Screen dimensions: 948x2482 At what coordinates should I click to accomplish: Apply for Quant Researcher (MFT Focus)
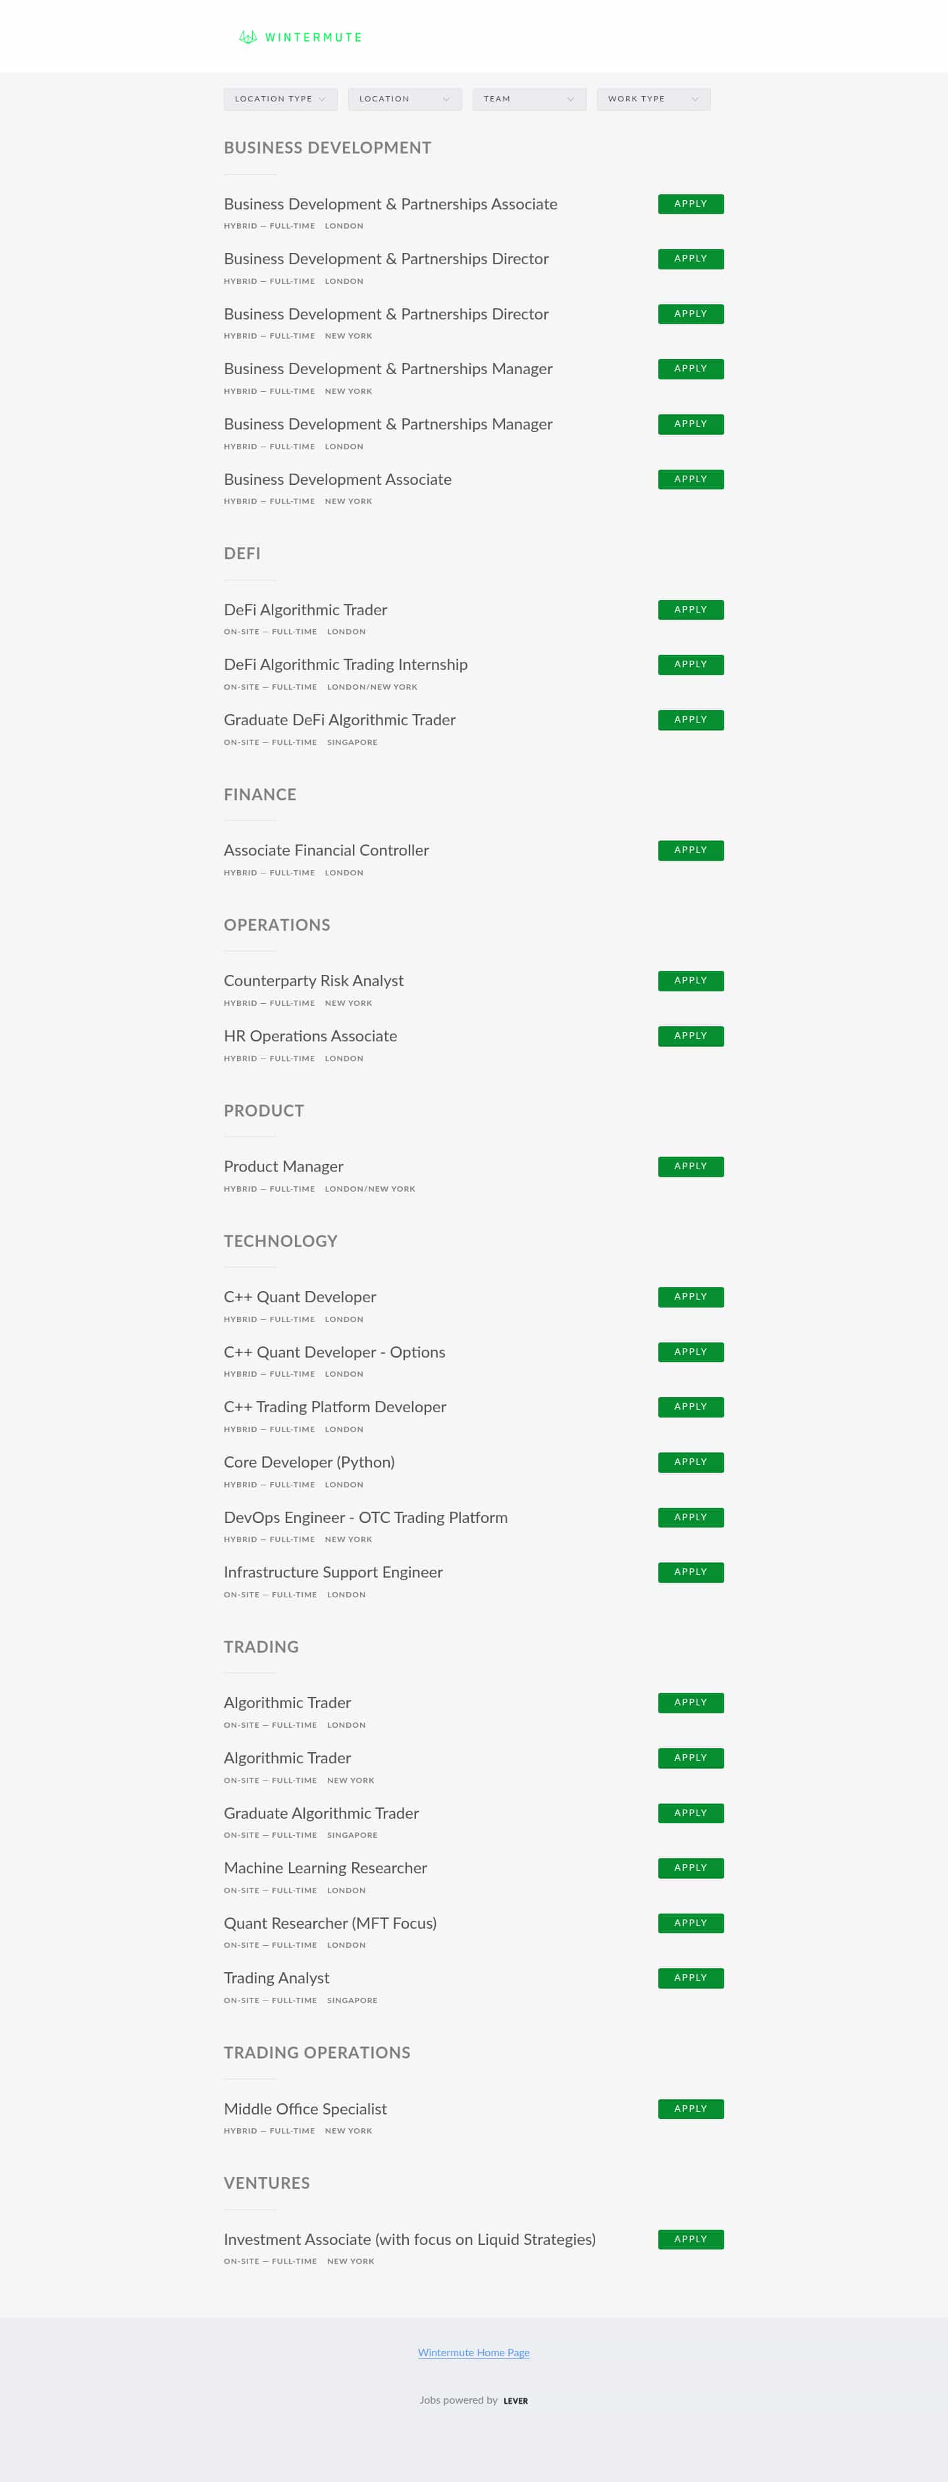coord(690,1923)
